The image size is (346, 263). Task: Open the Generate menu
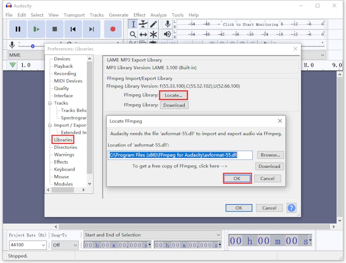(118, 15)
